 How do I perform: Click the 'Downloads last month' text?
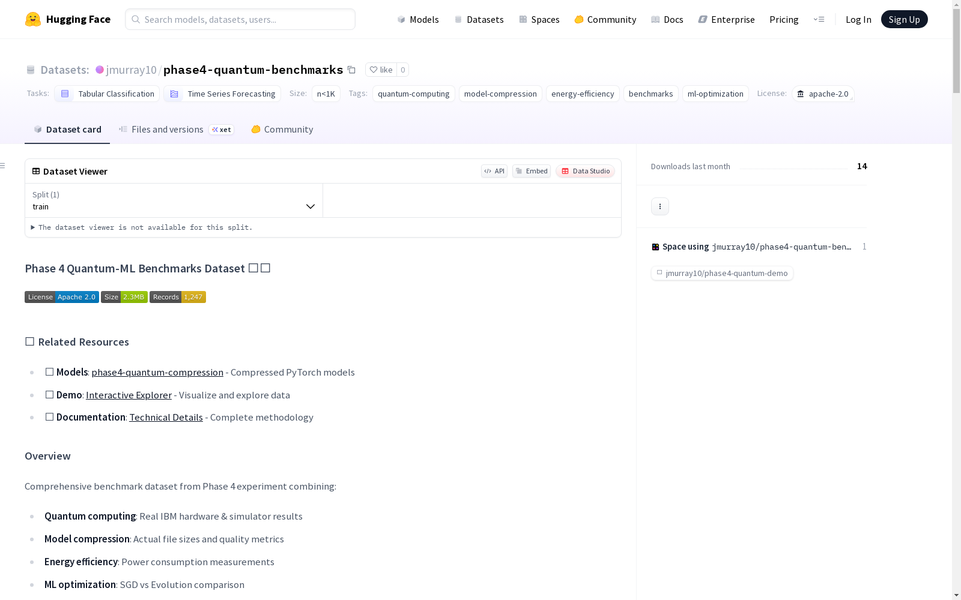(x=691, y=166)
